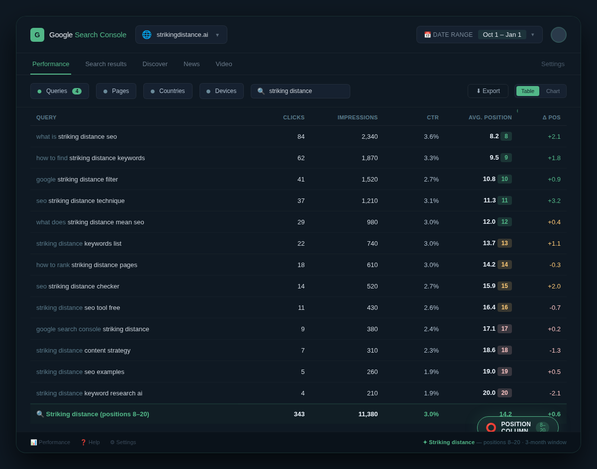Click the summary impressions 11,380
Screen dimensions: 597x469
click(368, 414)
